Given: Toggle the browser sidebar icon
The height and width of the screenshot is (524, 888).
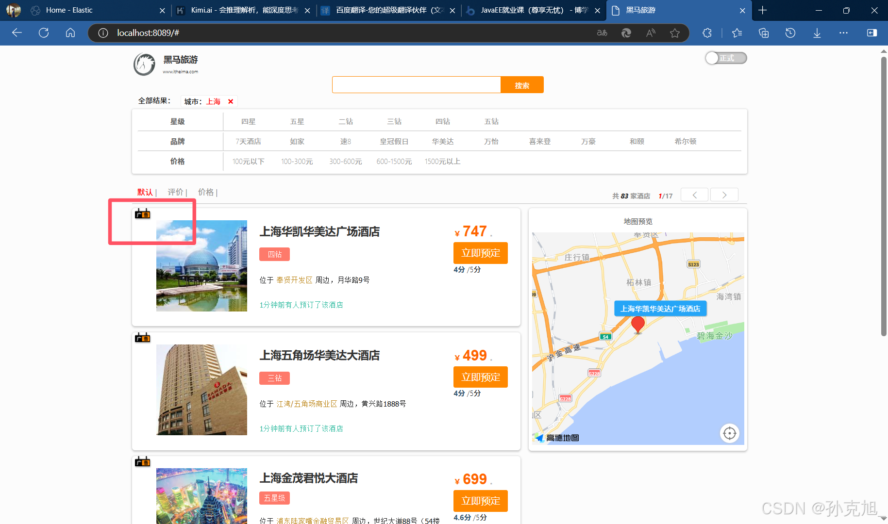Looking at the screenshot, I should click(872, 33).
